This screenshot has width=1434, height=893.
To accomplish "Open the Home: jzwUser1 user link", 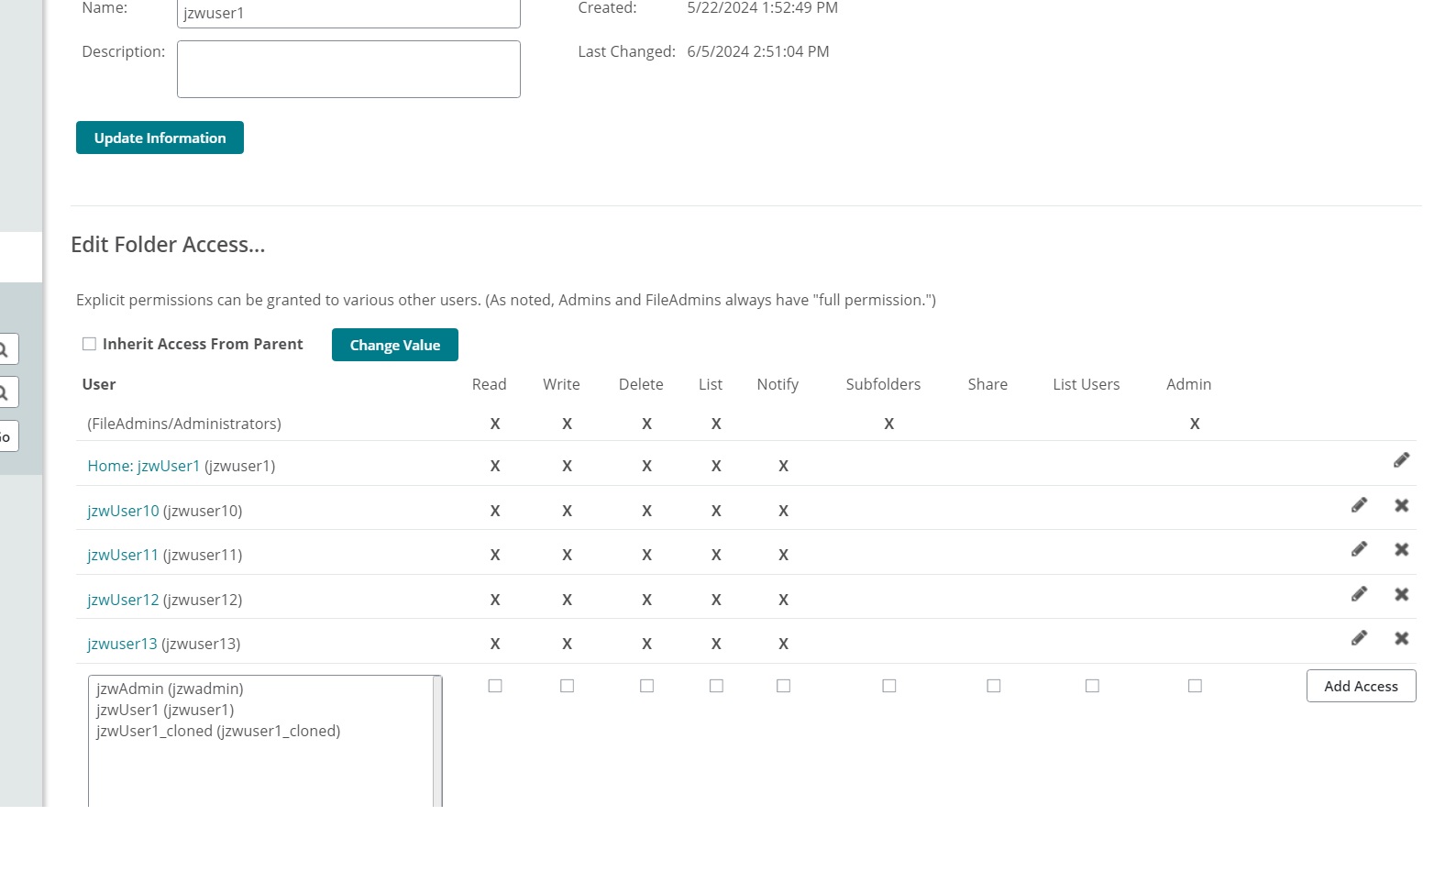I will [x=144, y=466].
